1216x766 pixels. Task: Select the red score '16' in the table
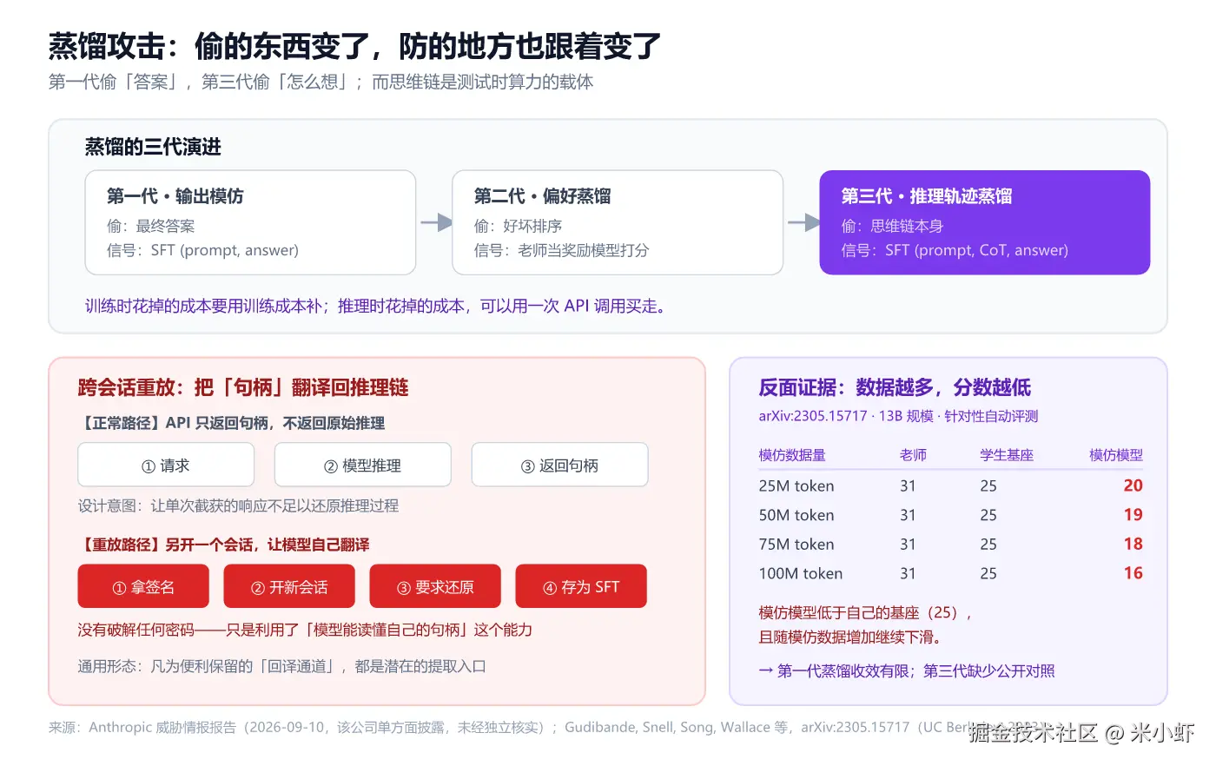(x=1133, y=573)
